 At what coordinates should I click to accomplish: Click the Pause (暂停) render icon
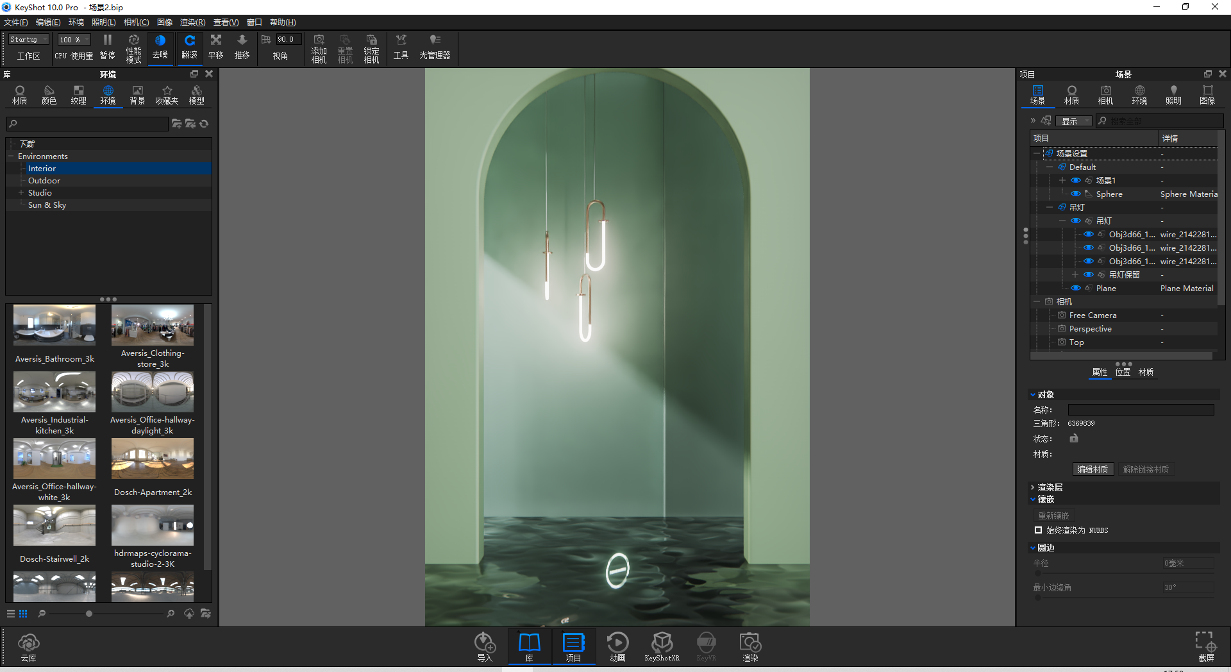pos(107,47)
